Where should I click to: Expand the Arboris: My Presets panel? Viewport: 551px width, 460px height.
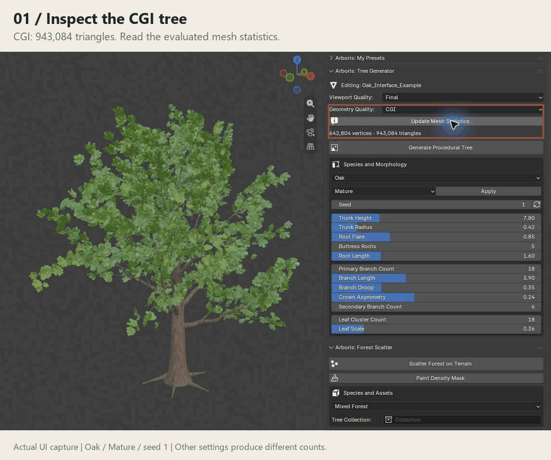pyautogui.click(x=331, y=58)
